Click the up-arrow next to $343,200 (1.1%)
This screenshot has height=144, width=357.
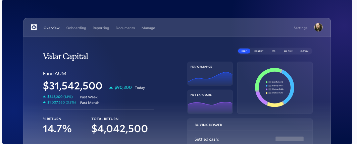coord(44,97)
